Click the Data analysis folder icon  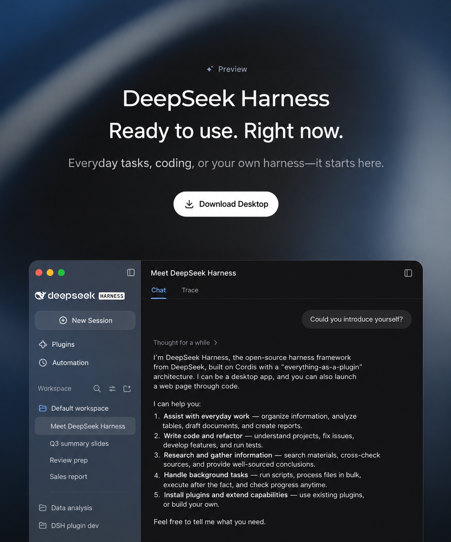coord(43,508)
